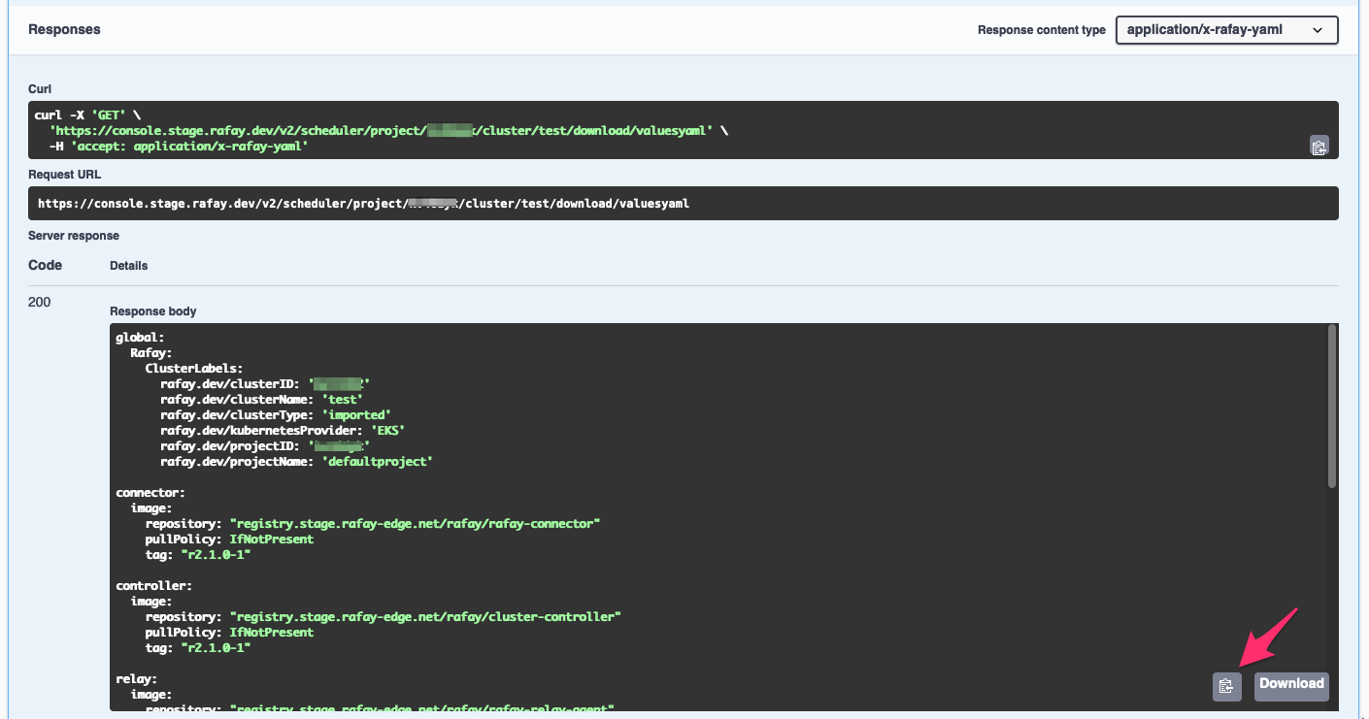Click the projectName 'defaultproject' line
Screen dimensions: 1369x719
(x=296, y=462)
